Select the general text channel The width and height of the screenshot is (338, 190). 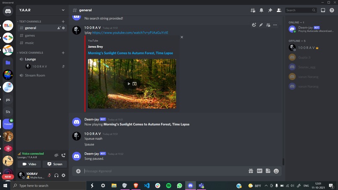[x=42, y=28]
